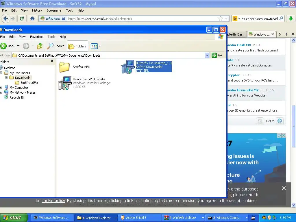Click the browser Forward arrow button
Viewport: 296px width, 222px height.
13,18
